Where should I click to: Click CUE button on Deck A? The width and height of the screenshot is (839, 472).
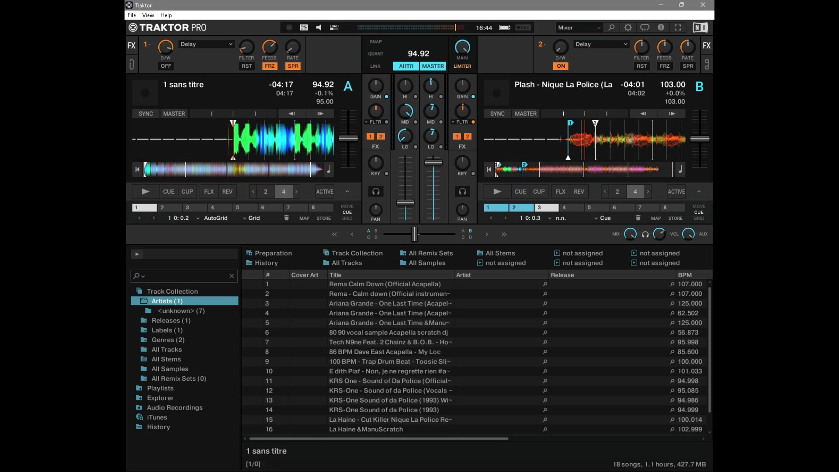pos(169,191)
